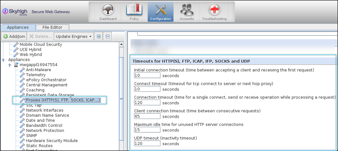
Task: Click wrench icon beside ePolicy Orchestrator
Action: [x=22, y=80]
